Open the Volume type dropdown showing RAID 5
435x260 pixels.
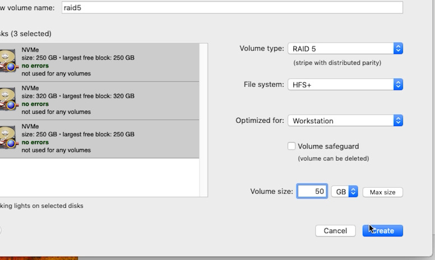(345, 49)
